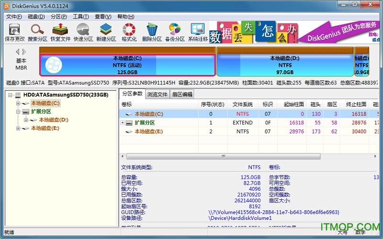Click the 标识 column header
Image resolution: width=383 pixels, height=239 pixels.
tap(268, 104)
